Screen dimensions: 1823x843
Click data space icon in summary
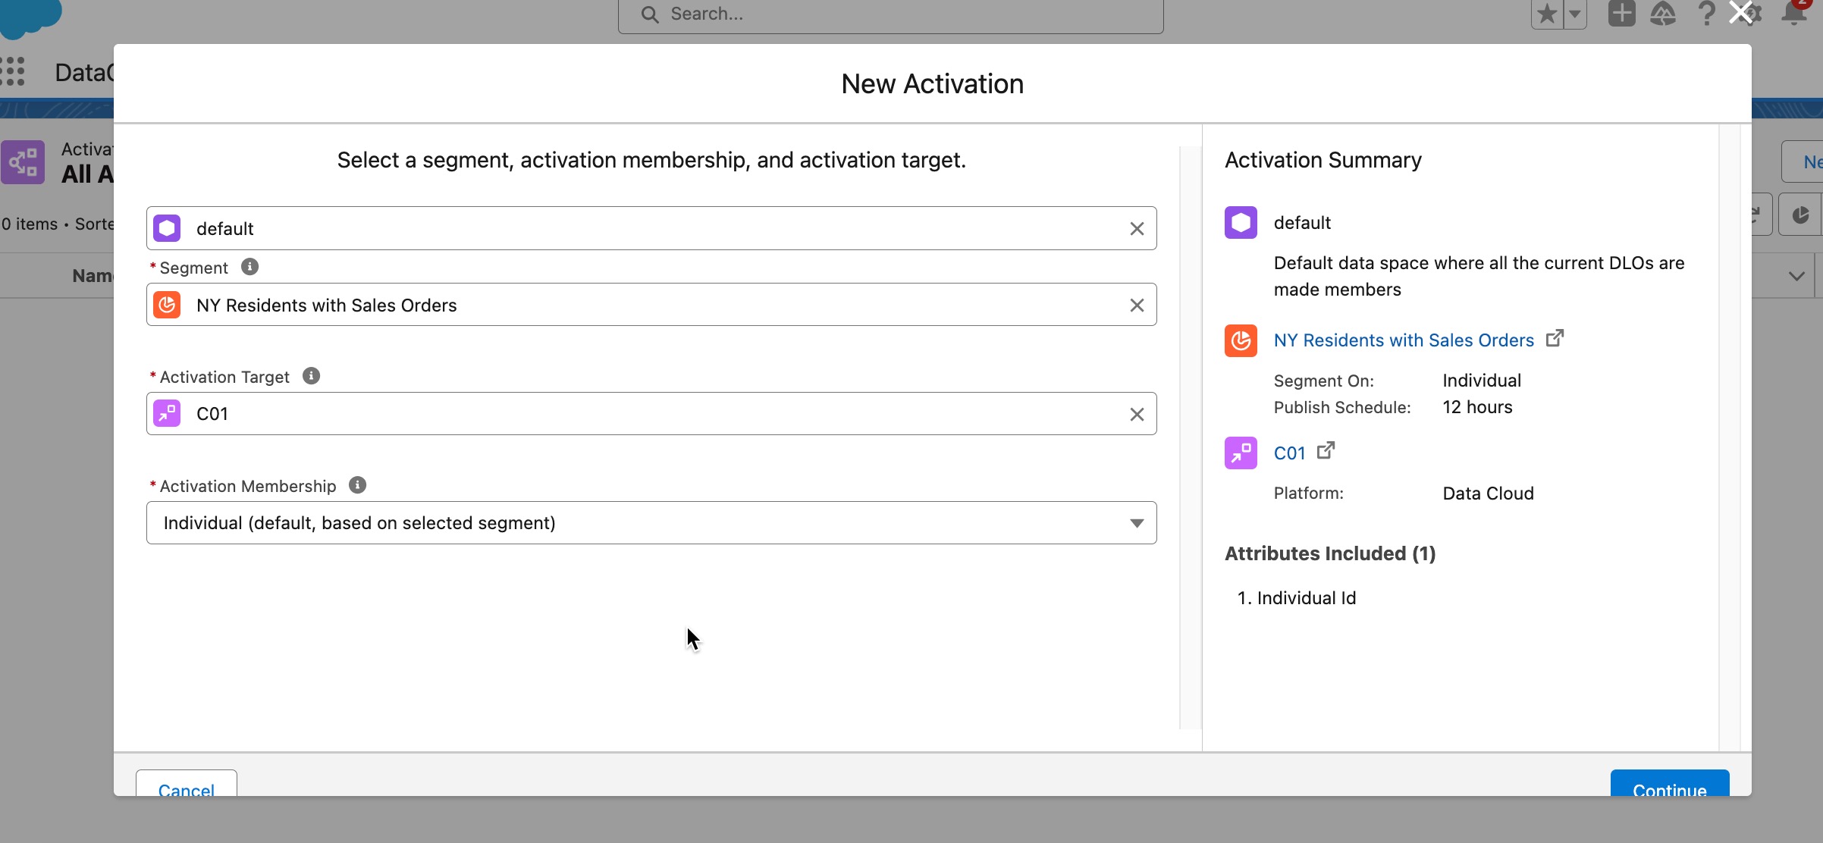pyautogui.click(x=1241, y=223)
